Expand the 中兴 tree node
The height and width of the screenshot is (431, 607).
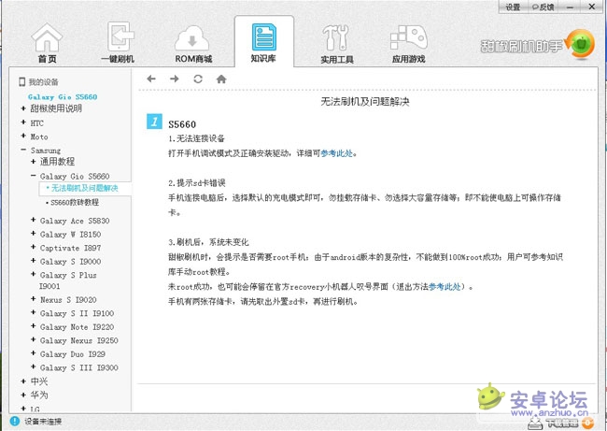tap(23, 381)
